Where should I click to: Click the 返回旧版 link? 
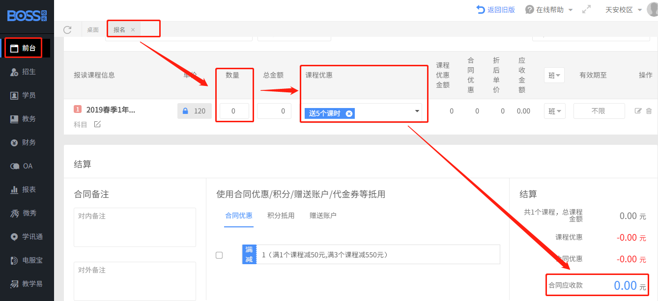(496, 10)
